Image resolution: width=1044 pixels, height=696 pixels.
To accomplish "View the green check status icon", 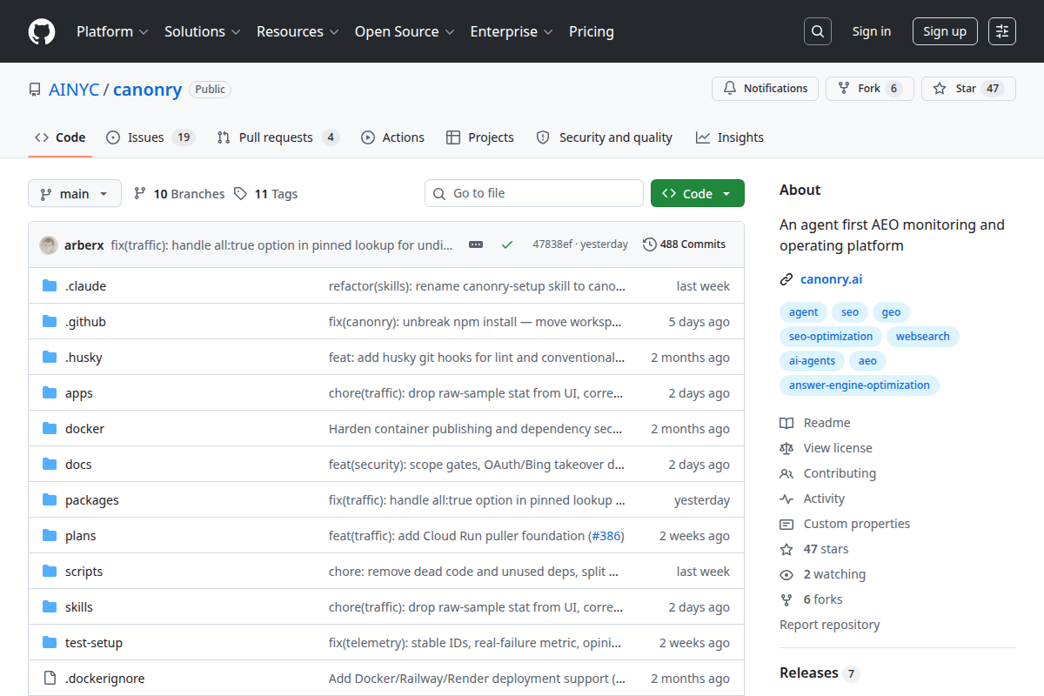I will [507, 244].
